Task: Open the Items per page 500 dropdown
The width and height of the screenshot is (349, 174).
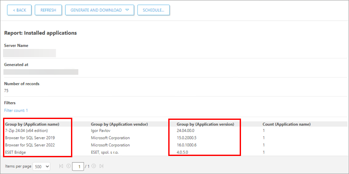Action: coord(41,166)
